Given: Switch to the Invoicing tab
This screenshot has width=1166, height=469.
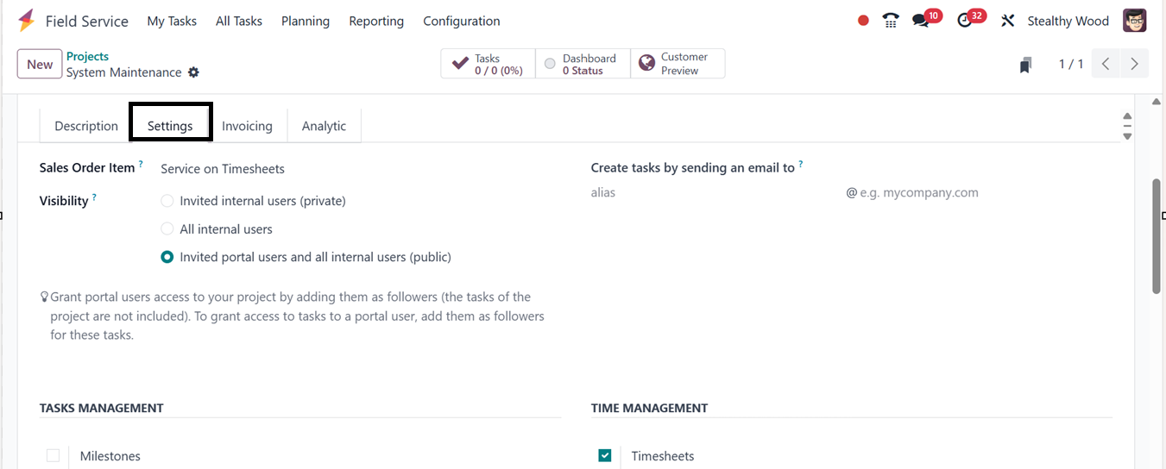Looking at the screenshot, I should (247, 126).
